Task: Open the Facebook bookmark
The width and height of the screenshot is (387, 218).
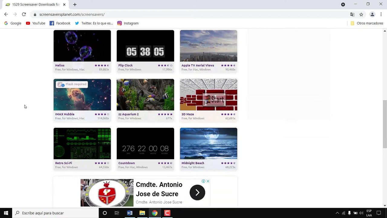Action: tap(60, 23)
